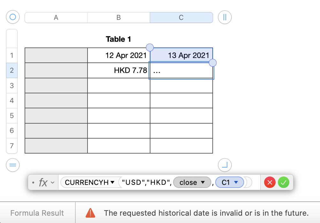
Task: Click the Table 1 title
Action: 118,39
